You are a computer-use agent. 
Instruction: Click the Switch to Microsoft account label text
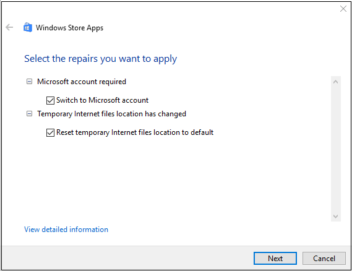tap(102, 100)
